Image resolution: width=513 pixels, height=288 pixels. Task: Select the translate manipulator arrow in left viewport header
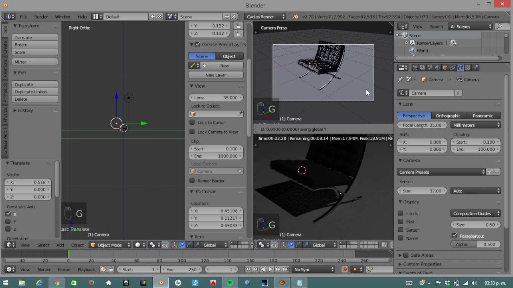click(182, 245)
